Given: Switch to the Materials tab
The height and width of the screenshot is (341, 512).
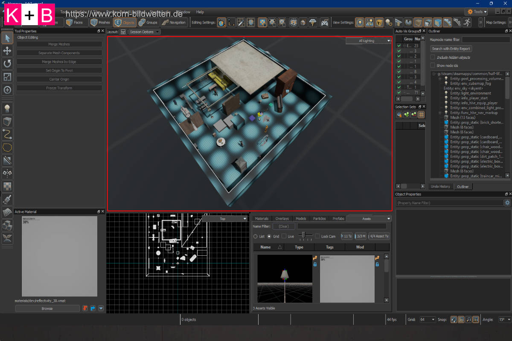Looking at the screenshot, I should click(x=262, y=219).
